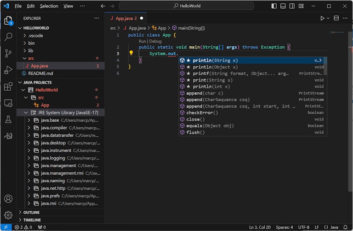Open the Testing flask icon
This screenshot has width=353, height=231.
click(x=8, y=119)
